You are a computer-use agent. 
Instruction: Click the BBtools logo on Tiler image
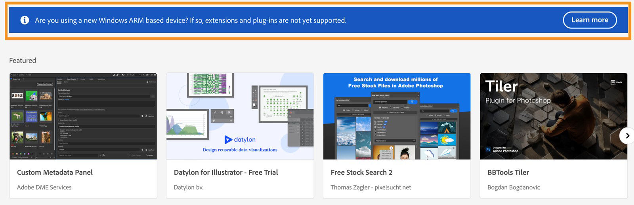pos(616,82)
